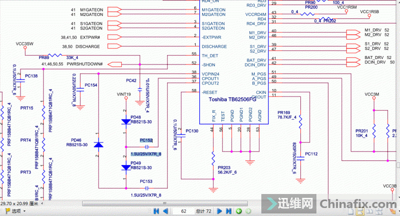Click the DCIN_DRV 50 output label

(x=379, y=62)
